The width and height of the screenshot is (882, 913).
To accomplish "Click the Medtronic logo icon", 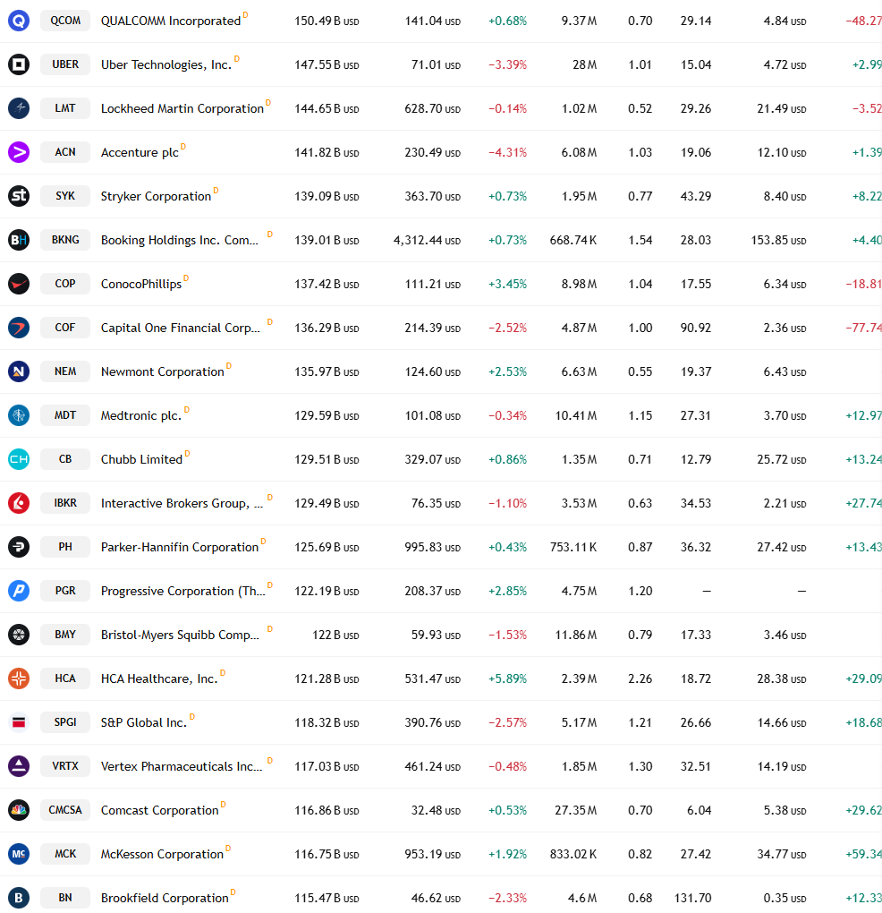I will pyautogui.click(x=19, y=415).
